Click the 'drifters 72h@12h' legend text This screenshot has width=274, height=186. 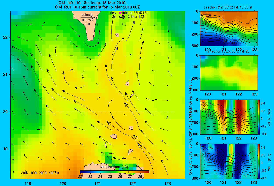pyautogui.click(x=135, y=13)
